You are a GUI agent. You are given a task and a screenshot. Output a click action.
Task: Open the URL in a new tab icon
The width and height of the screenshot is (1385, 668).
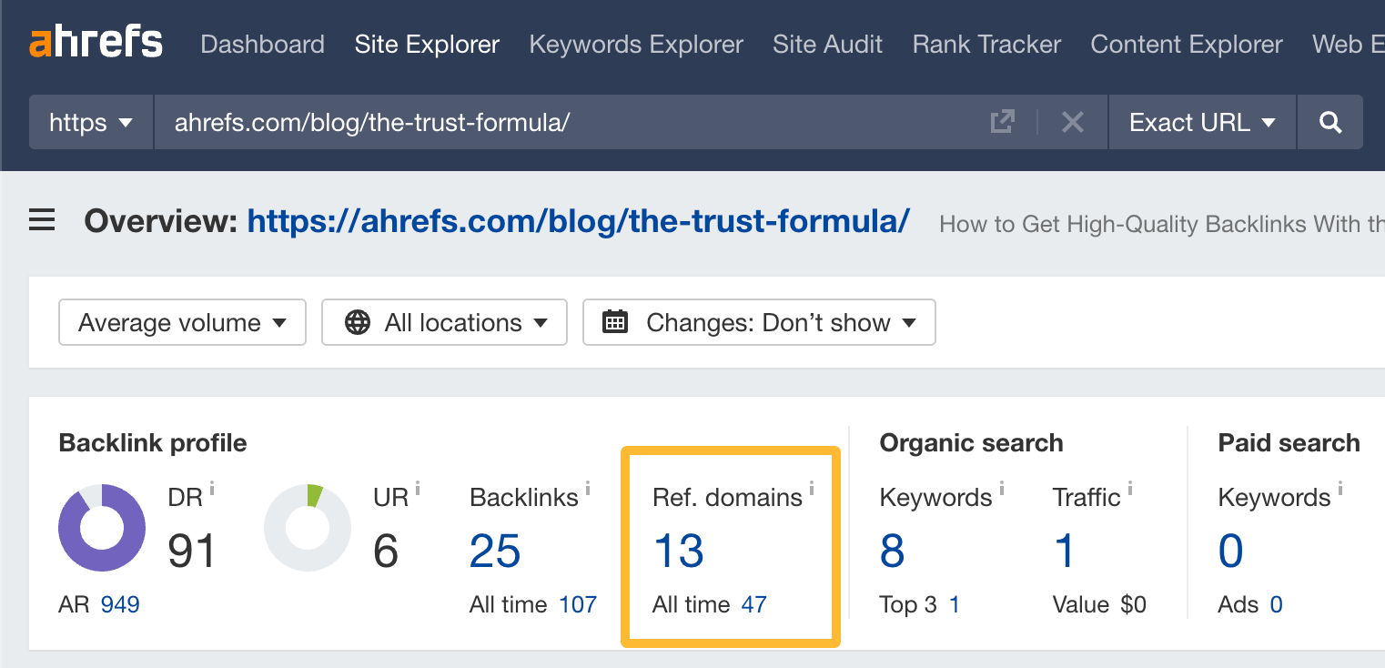[x=1002, y=121]
